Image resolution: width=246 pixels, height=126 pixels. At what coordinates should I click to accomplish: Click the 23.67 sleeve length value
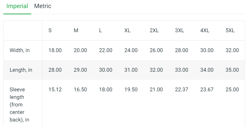coord(207,90)
